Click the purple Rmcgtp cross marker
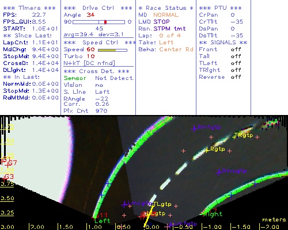The width and height of the screenshot is (288, 230). pyautogui.click(x=218, y=172)
